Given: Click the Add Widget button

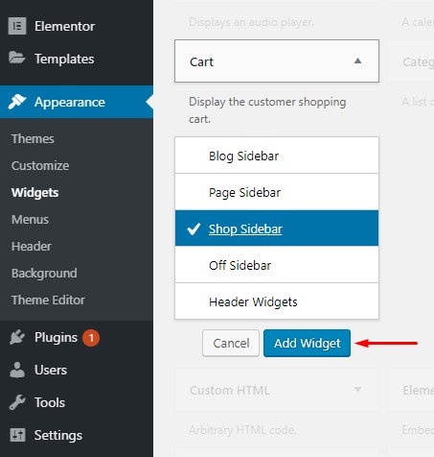Looking at the screenshot, I should pyautogui.click(x=307, y=343).
